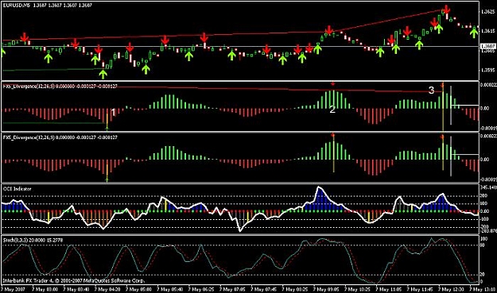This screenshot has height=293, width=497.
Task: Click the 7 May 07:45 time label
Action: 264,289
